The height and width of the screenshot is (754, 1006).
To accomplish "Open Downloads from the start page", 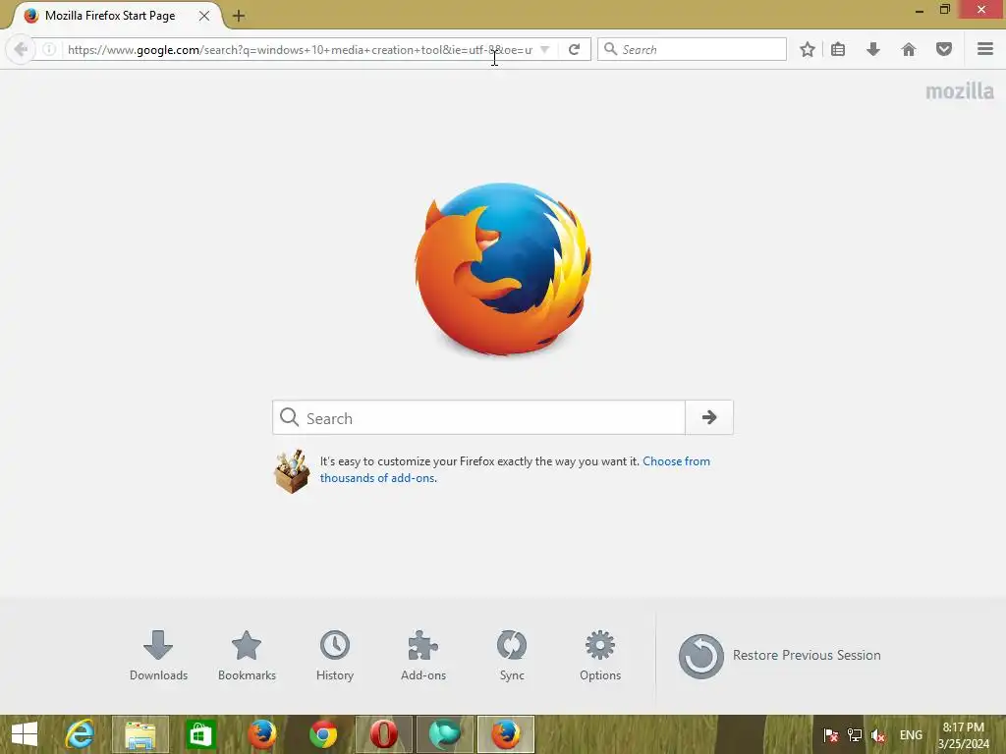I will tap(158, 655).
